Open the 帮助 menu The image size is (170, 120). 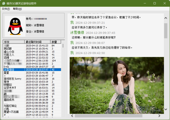point(17,9)
